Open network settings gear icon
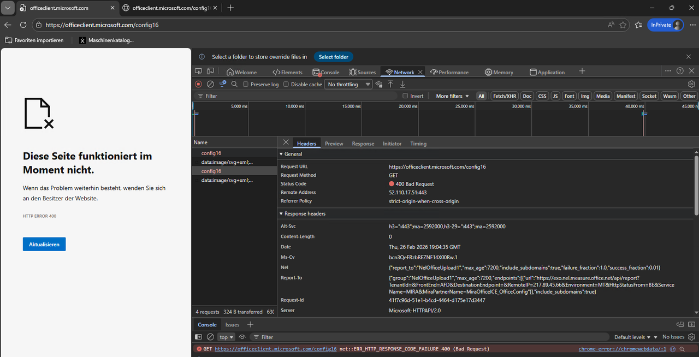699x357 pixels. click(691, 84)
